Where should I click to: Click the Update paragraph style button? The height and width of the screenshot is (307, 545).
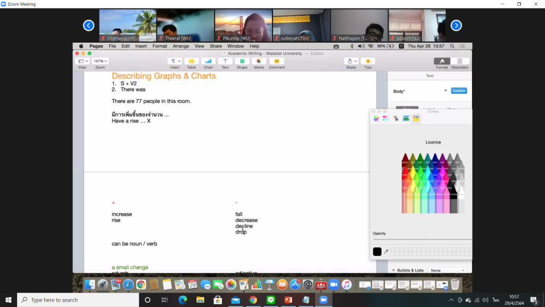(x=459, y=91)
